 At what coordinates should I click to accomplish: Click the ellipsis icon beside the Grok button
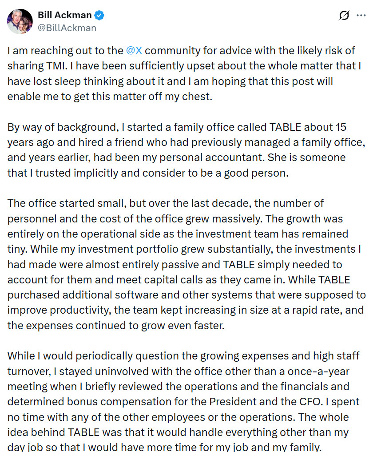pos(362,15)
